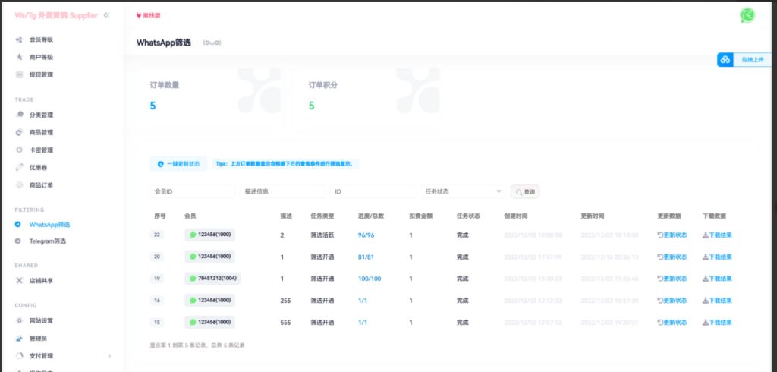Viewport: 777px width, 372px height.
Task: Open 提现管理 menu item
Action: (41, 75)
